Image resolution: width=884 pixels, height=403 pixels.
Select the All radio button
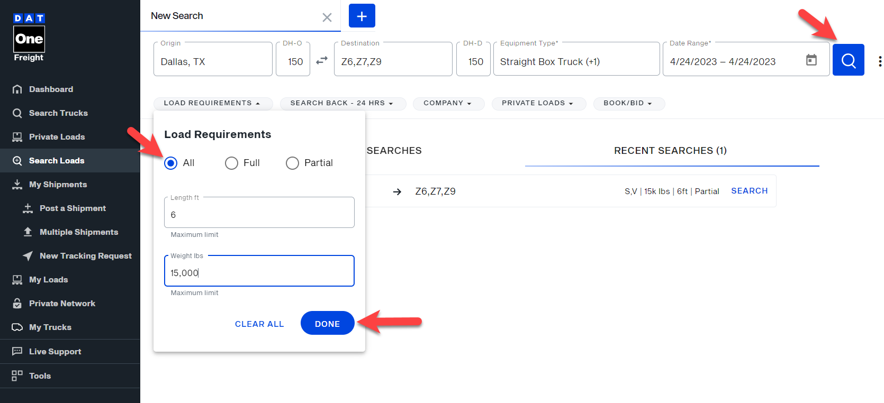170,163
